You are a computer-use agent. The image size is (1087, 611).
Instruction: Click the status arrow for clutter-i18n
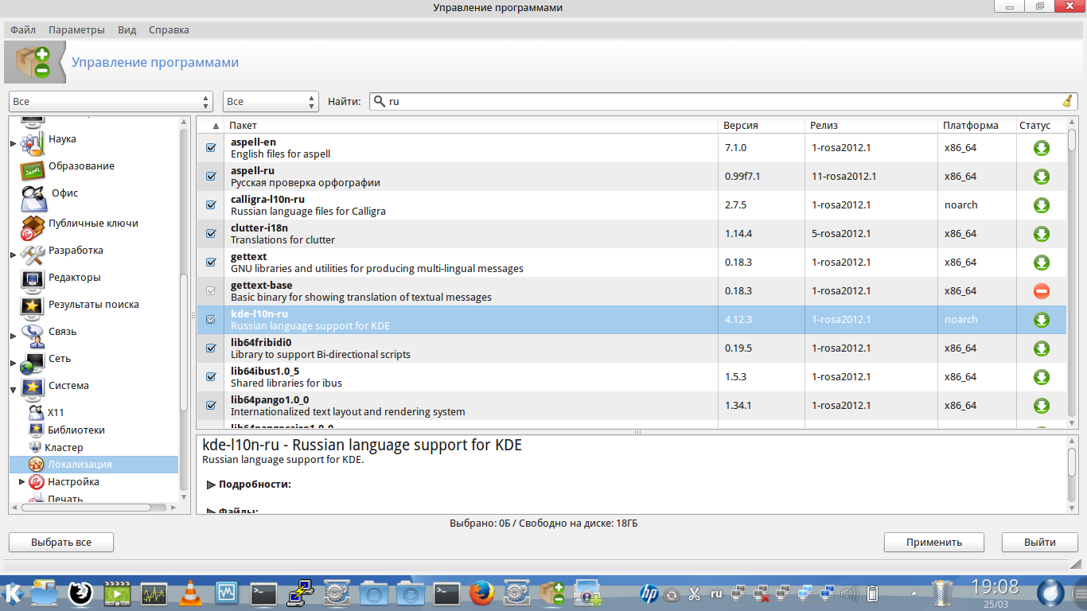(1042, 234)
